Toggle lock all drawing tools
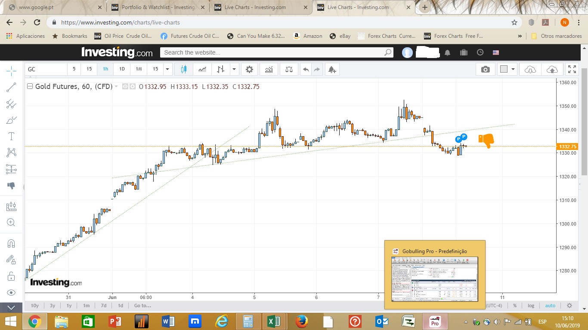 click(11, 276)
